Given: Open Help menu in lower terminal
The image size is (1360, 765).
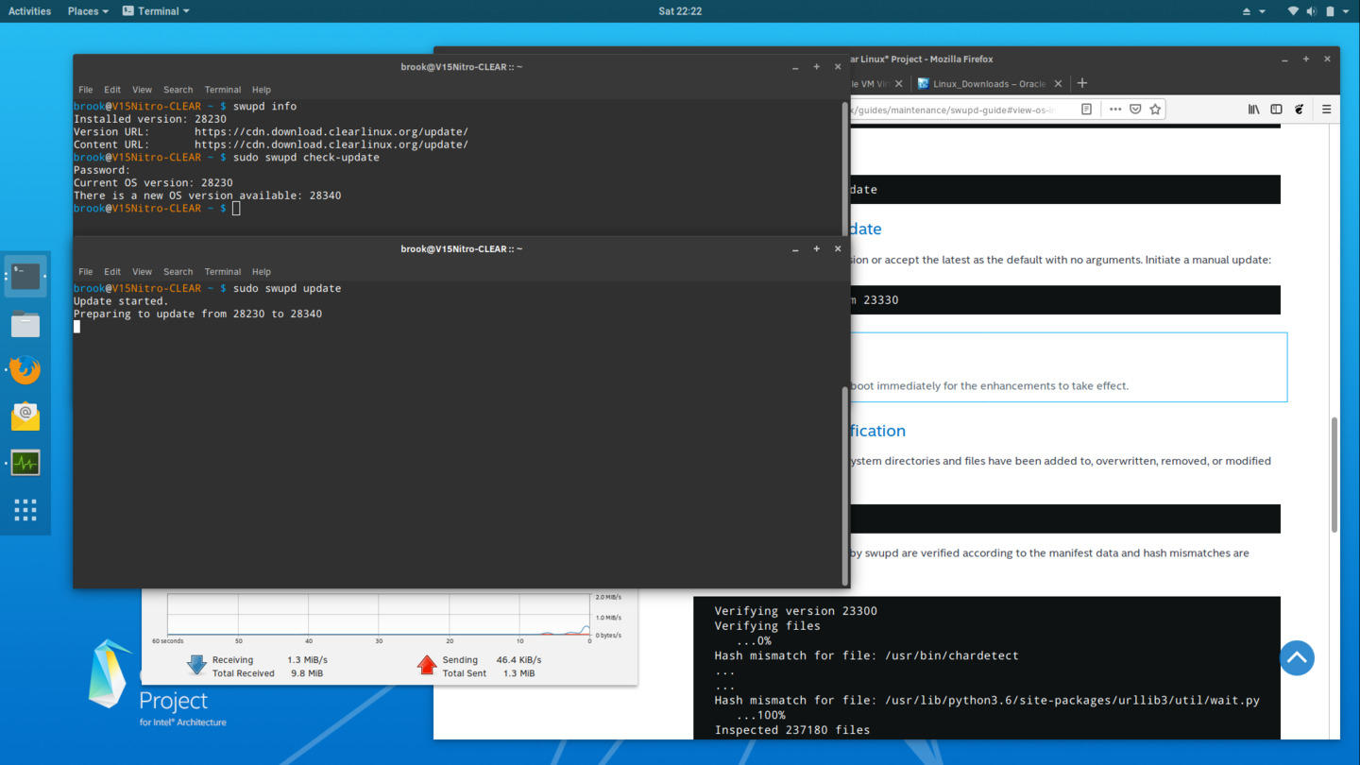Looking at the screenshot, I should [262, 272].
